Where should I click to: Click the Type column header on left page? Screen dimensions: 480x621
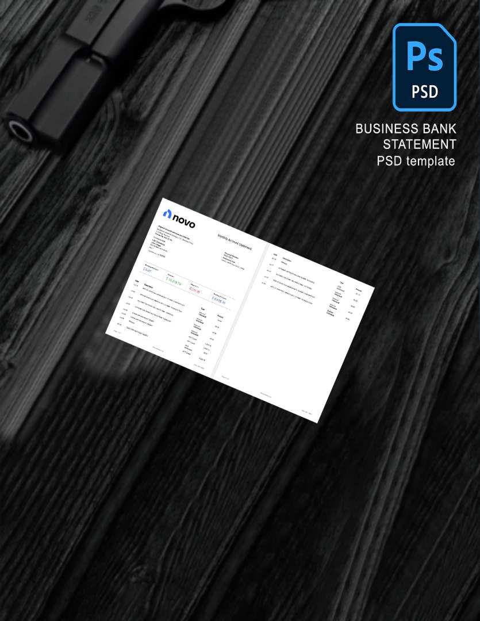point(202,309)
